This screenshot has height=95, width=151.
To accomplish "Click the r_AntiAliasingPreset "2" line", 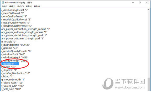I will [15, 10].
